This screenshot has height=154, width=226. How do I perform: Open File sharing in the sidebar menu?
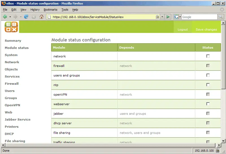click(x=15, y=141)
